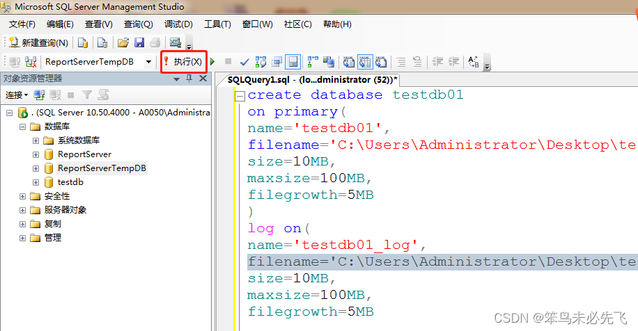Expand the 管理 folder
This screenshot has height=331, width=638.
click(22, 238)
